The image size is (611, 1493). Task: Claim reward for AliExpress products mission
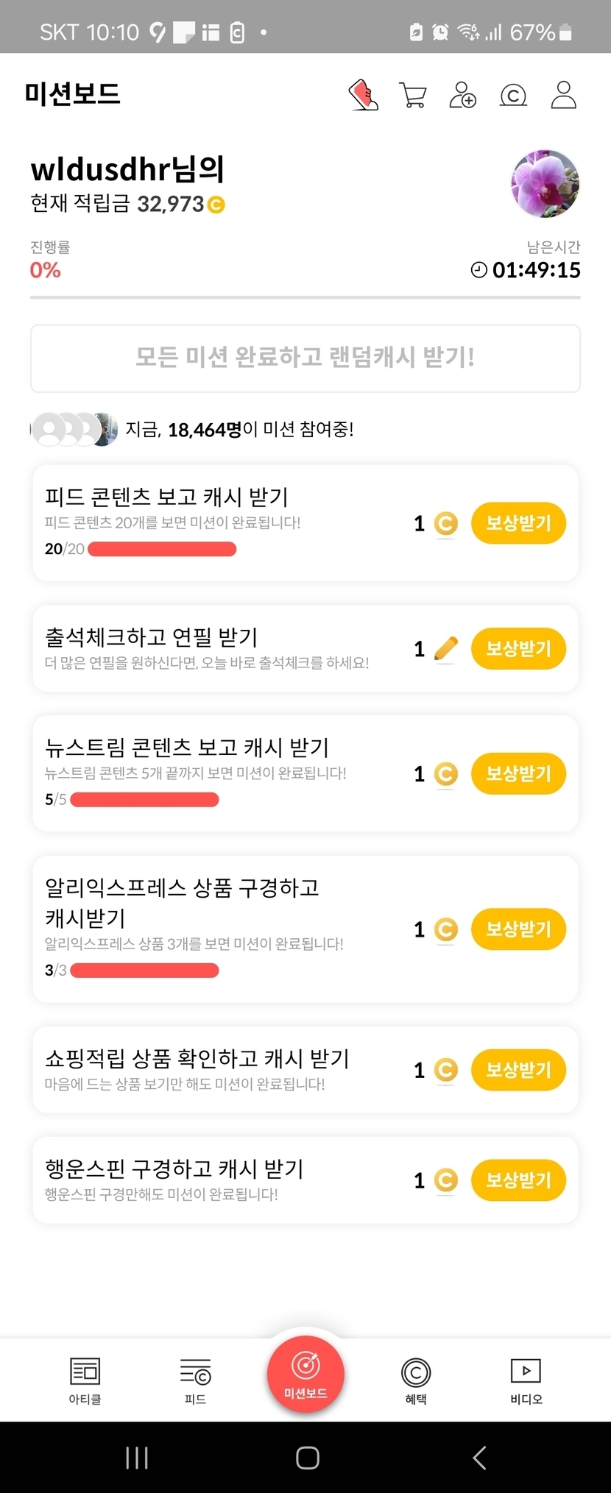point(518,929)
